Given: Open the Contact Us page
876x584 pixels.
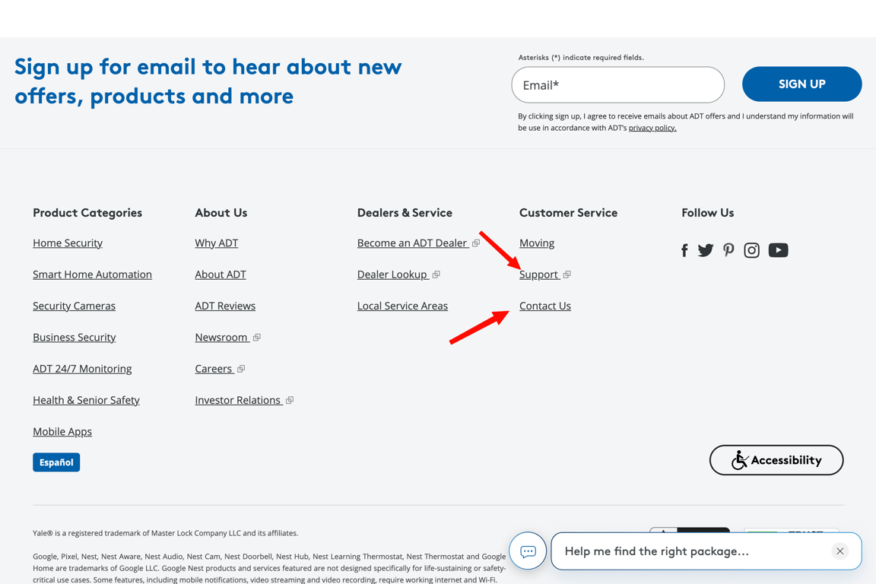Looking at the screenshot, I should [x=544, y=306].
